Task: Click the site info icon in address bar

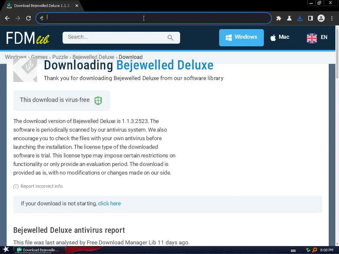Action: click(x=41, y=18)
